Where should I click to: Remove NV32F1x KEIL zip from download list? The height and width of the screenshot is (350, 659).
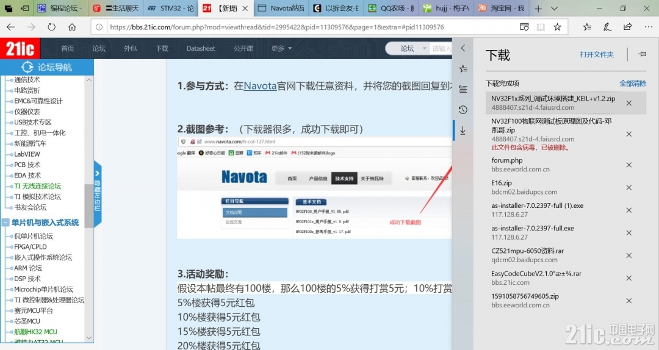(x=628, y=103)
